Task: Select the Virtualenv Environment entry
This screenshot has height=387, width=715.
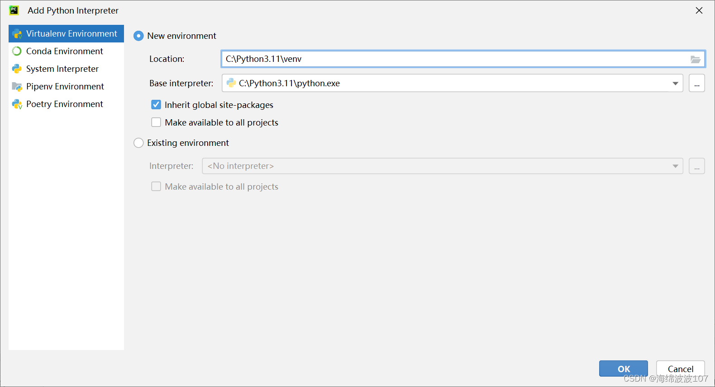Action: click(x=66, y=33)
